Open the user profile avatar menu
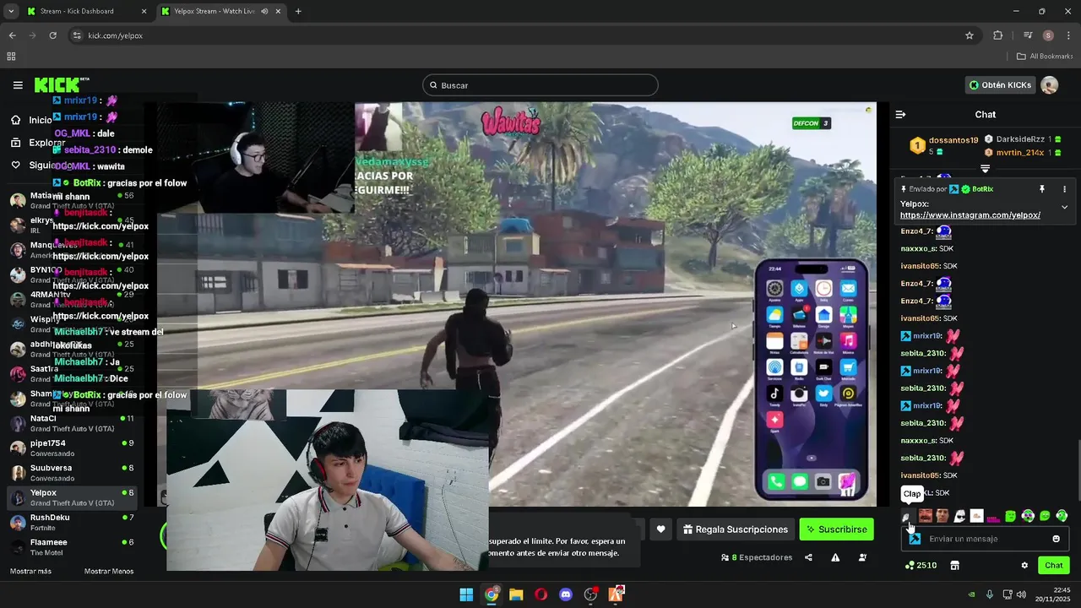The width and height of the screenshot is (1081, 608). coord(1050,85)
